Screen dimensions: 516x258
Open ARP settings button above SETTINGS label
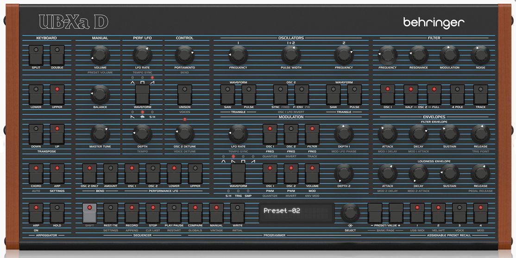[57, 173]
